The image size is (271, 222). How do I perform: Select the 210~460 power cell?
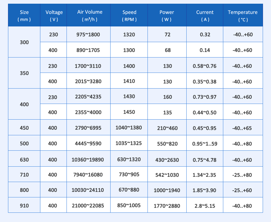(167, 128)
